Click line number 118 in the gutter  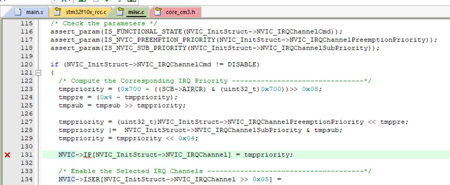click(x=27, y=48)
